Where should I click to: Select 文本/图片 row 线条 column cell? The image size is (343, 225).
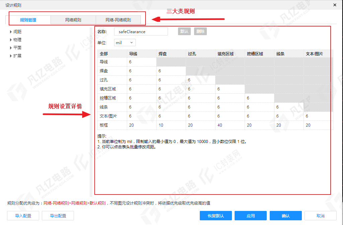coord(289,116)
